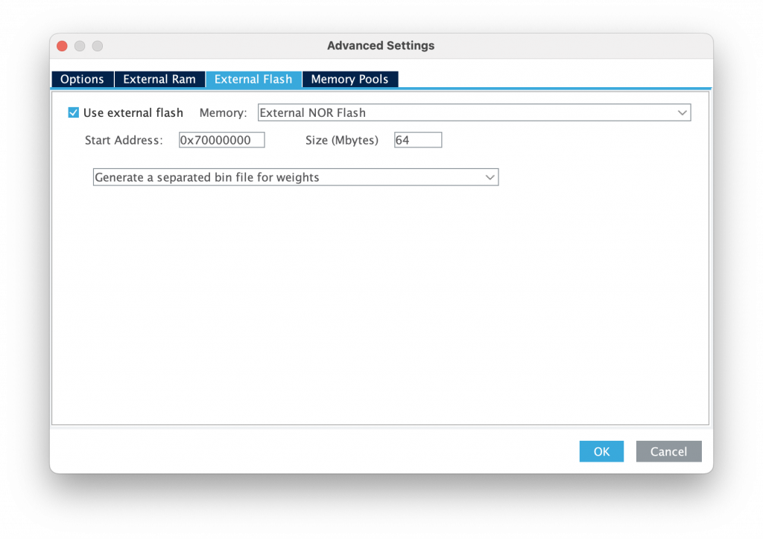Click the Start Address input field
The width and height of the screenshot is (763, 539).
click(x=222, y=140)
